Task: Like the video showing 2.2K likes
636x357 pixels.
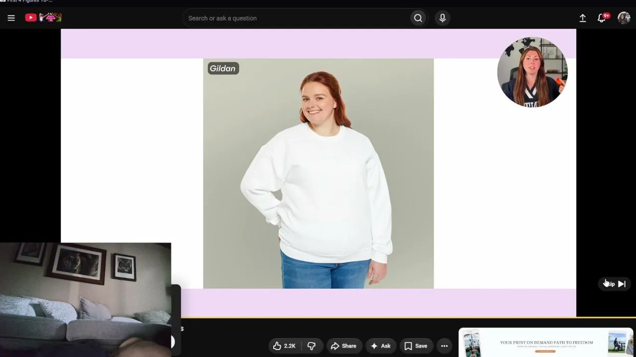Action: [x=284, y=346]
